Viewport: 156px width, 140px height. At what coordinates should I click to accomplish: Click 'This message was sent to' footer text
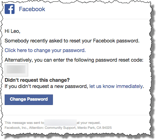click(x=24, y=123)
